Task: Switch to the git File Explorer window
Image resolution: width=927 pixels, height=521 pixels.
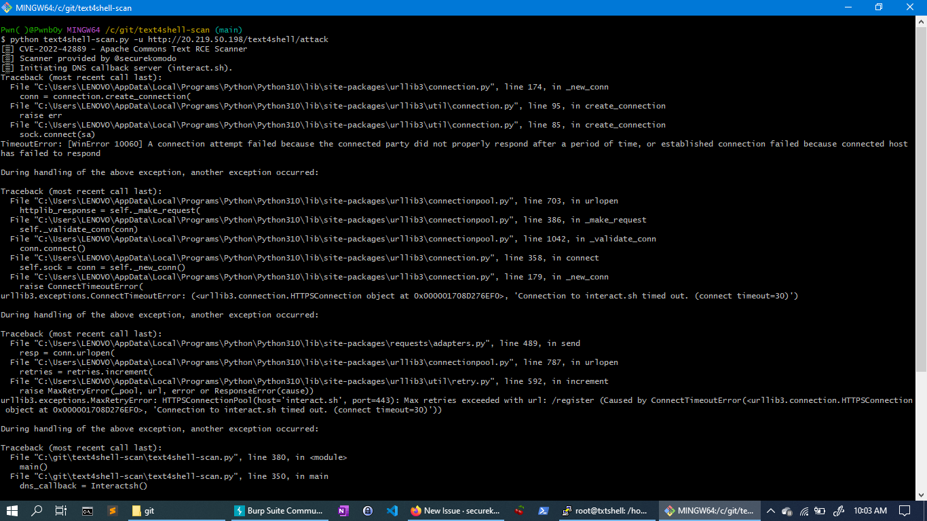Action: coord(176,511)
